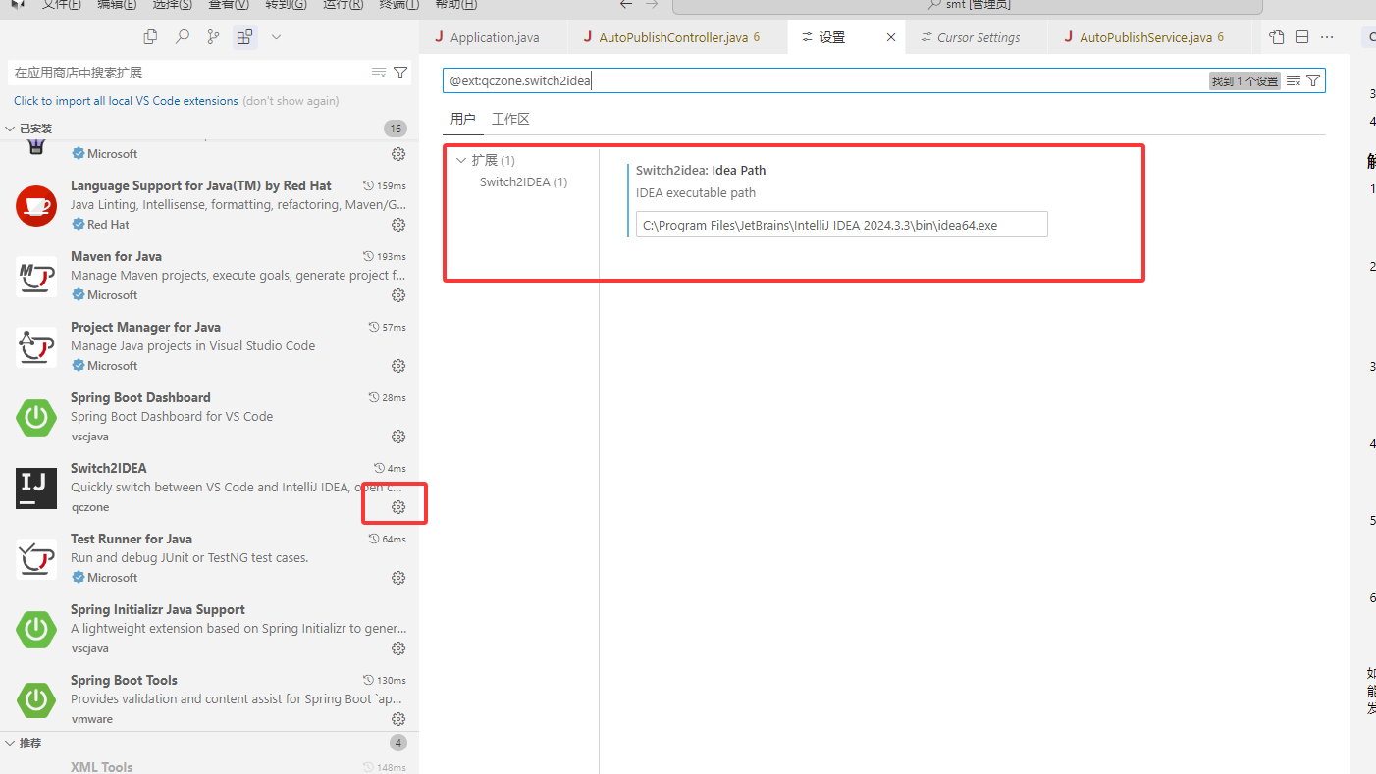The width and height of the screenshot is (1376, 774).
Task: Open the 运行(R) menu
Action: coord(343,4)
